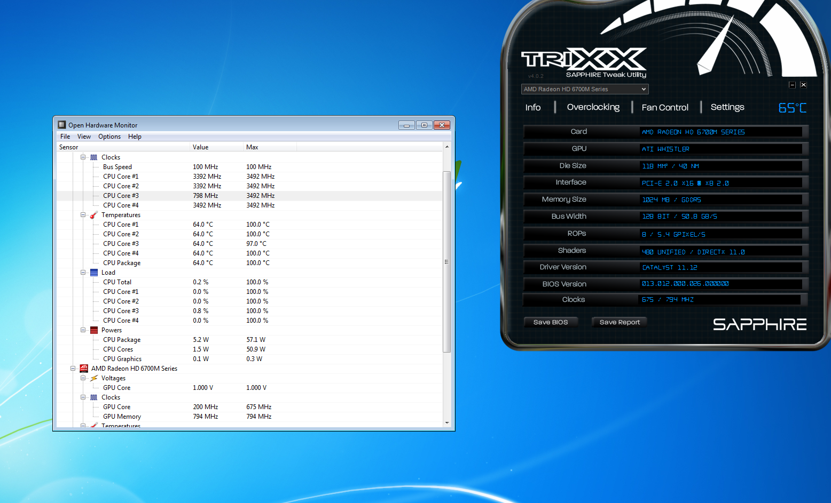This screenshot has height=503, width=831.
Task: Click the 5.2 W power value
Action: coord(201,340)
